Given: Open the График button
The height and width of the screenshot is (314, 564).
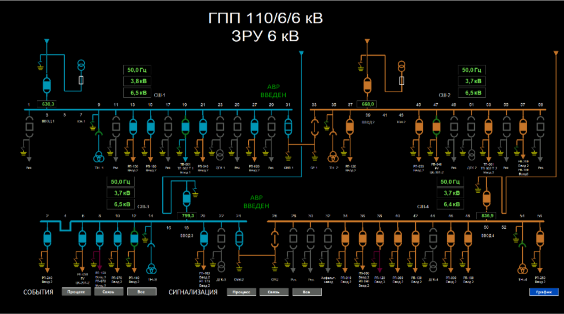Looking at the screenshot, I should [x=544, y=292].
